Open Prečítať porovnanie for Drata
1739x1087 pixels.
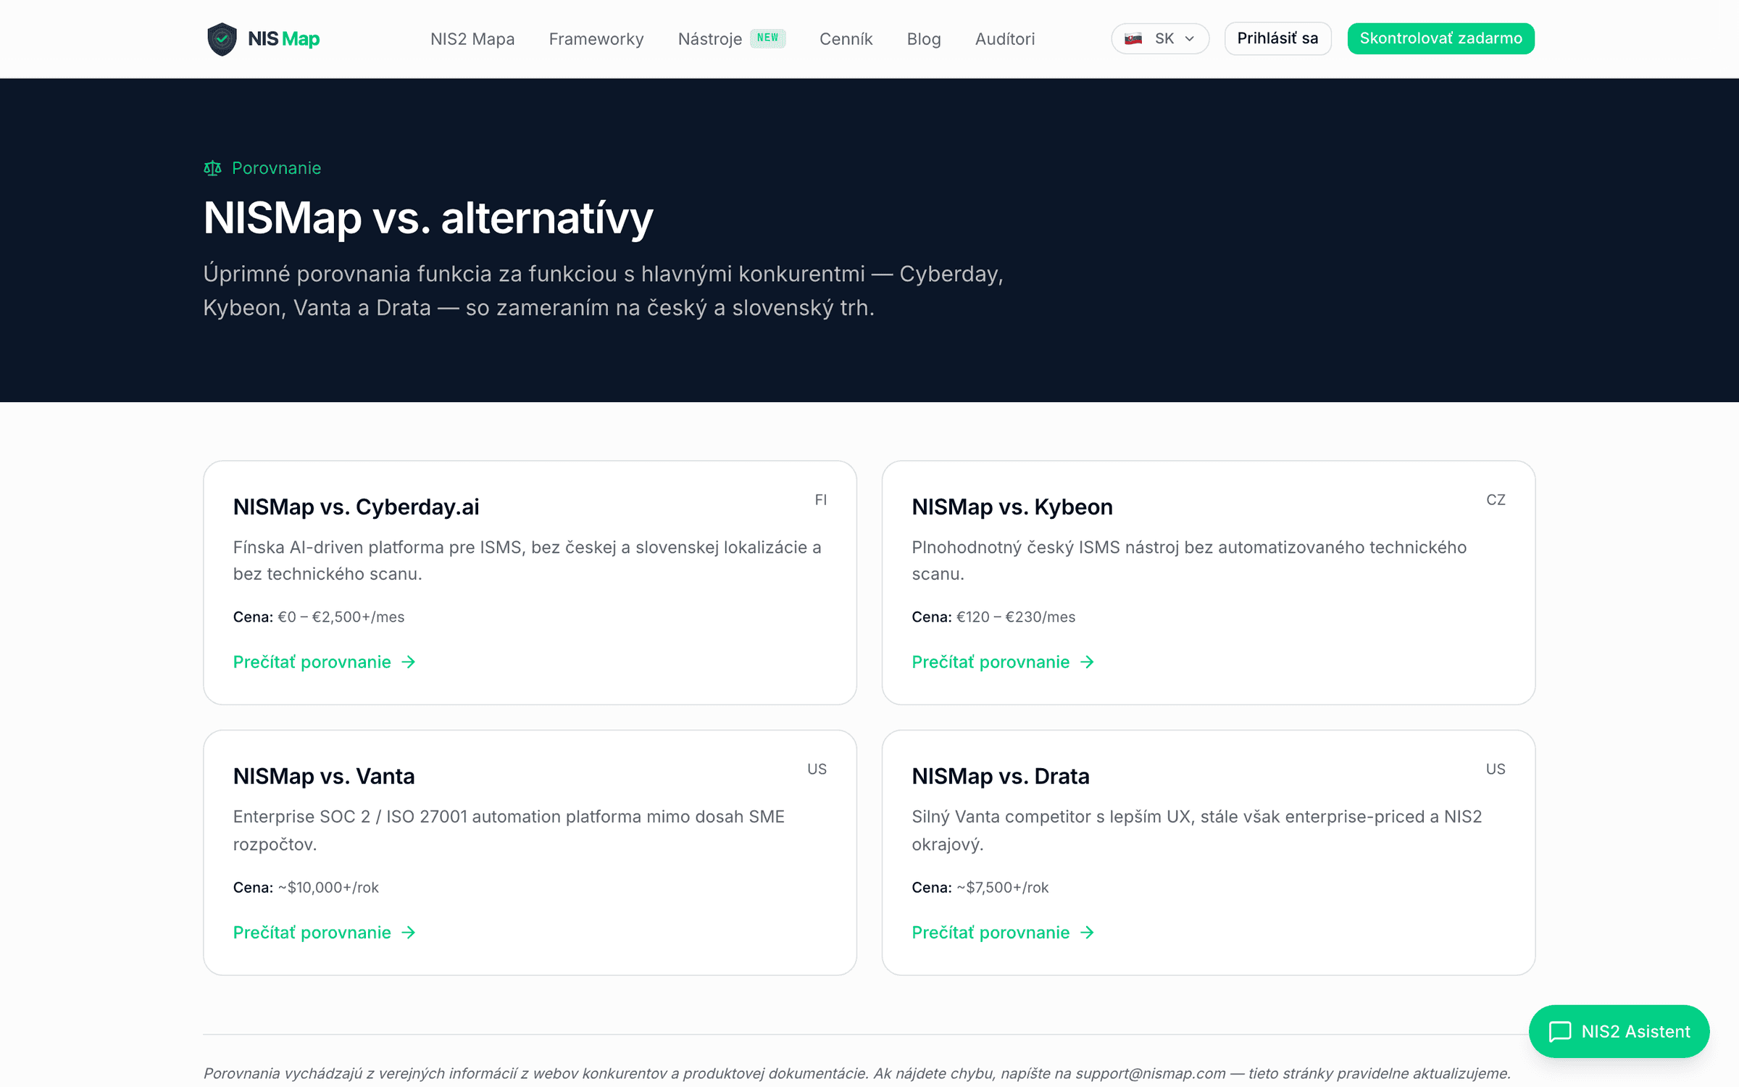(1003, 933)
